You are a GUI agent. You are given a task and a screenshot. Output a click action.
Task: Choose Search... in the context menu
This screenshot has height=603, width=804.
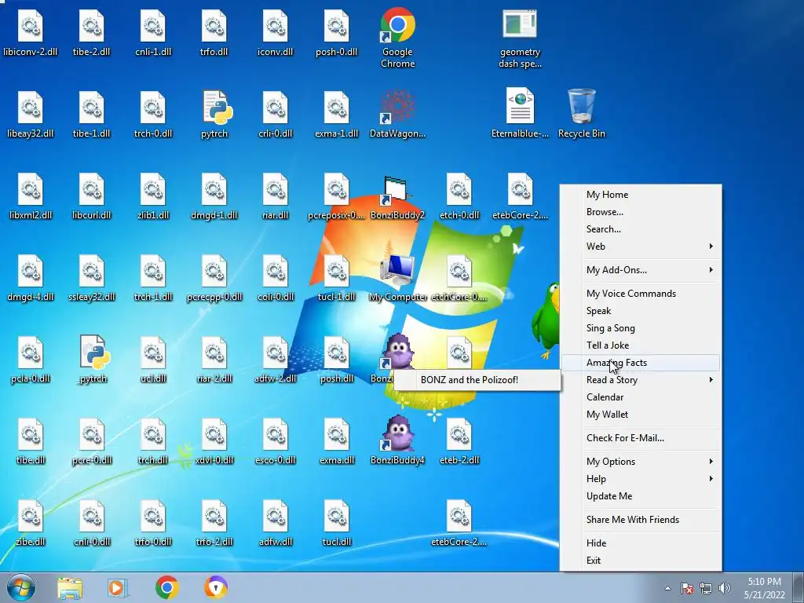(x=641, y=229)
